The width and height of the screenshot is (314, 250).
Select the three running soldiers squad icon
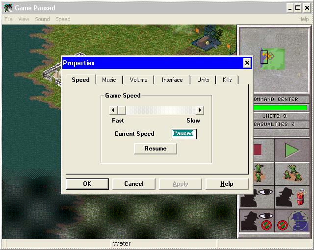coord(293,172)
